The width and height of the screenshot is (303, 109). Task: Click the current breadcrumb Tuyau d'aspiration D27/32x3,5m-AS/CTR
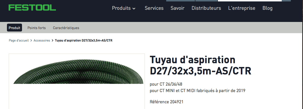coord(84,40)
